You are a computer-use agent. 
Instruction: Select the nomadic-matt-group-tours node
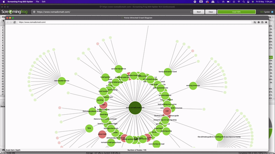click(111, 142)
